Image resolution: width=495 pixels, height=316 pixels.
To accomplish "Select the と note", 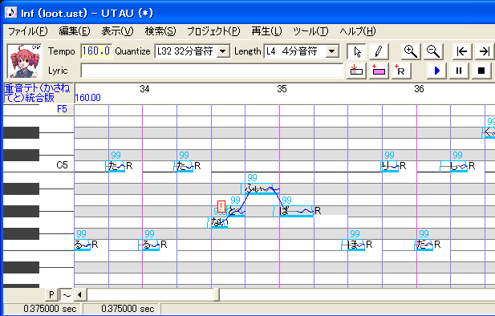I will pos(236,211).
